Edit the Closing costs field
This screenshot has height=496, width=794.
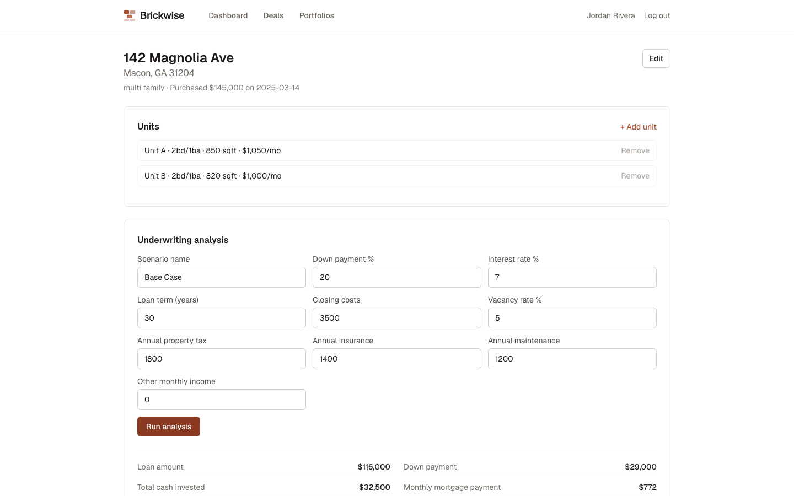(x=397, y=318)
